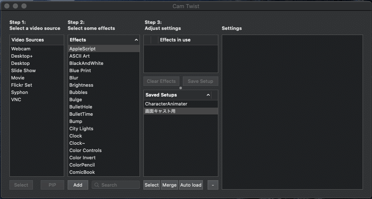
Task: Select the CharacterAnimater saved setup
Action: pos(166,104)
